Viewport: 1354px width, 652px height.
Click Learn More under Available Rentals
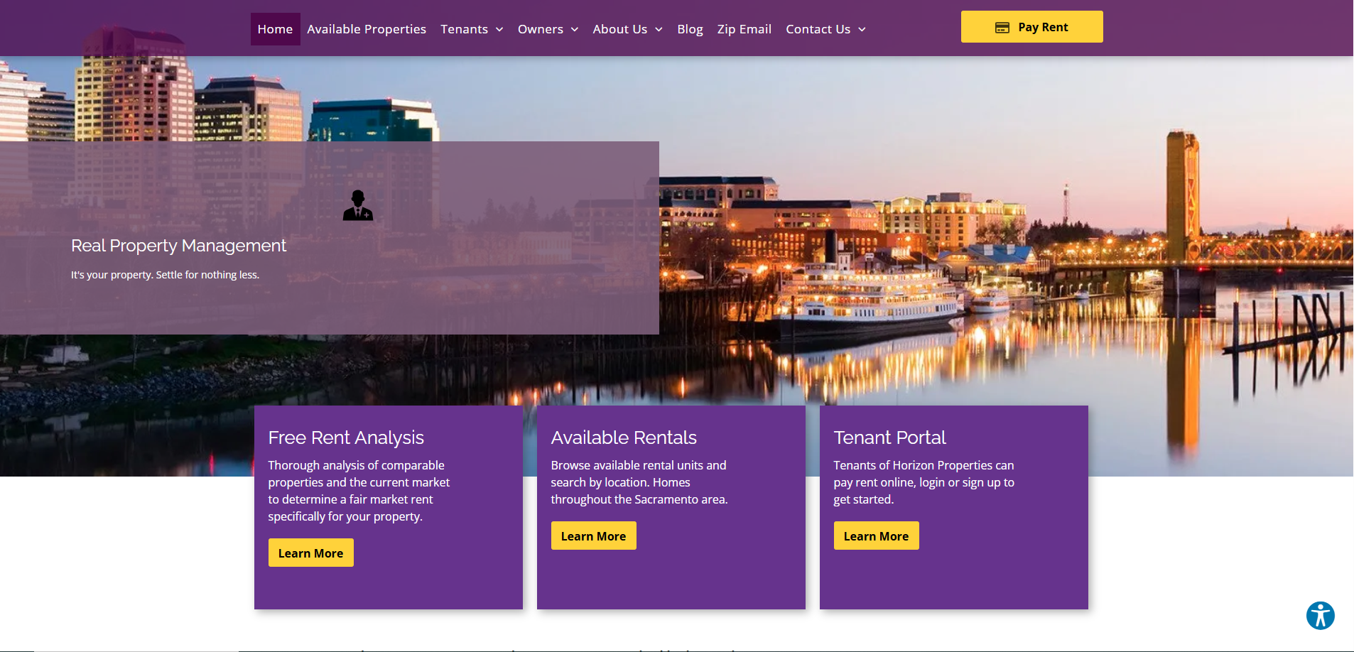click(593, 536)
